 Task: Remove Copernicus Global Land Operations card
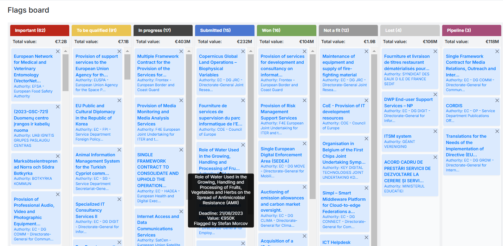pyautogui.click(x=243, y=51)
